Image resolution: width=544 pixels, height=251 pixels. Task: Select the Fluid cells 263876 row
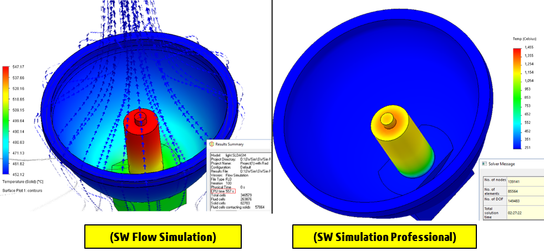231,199
